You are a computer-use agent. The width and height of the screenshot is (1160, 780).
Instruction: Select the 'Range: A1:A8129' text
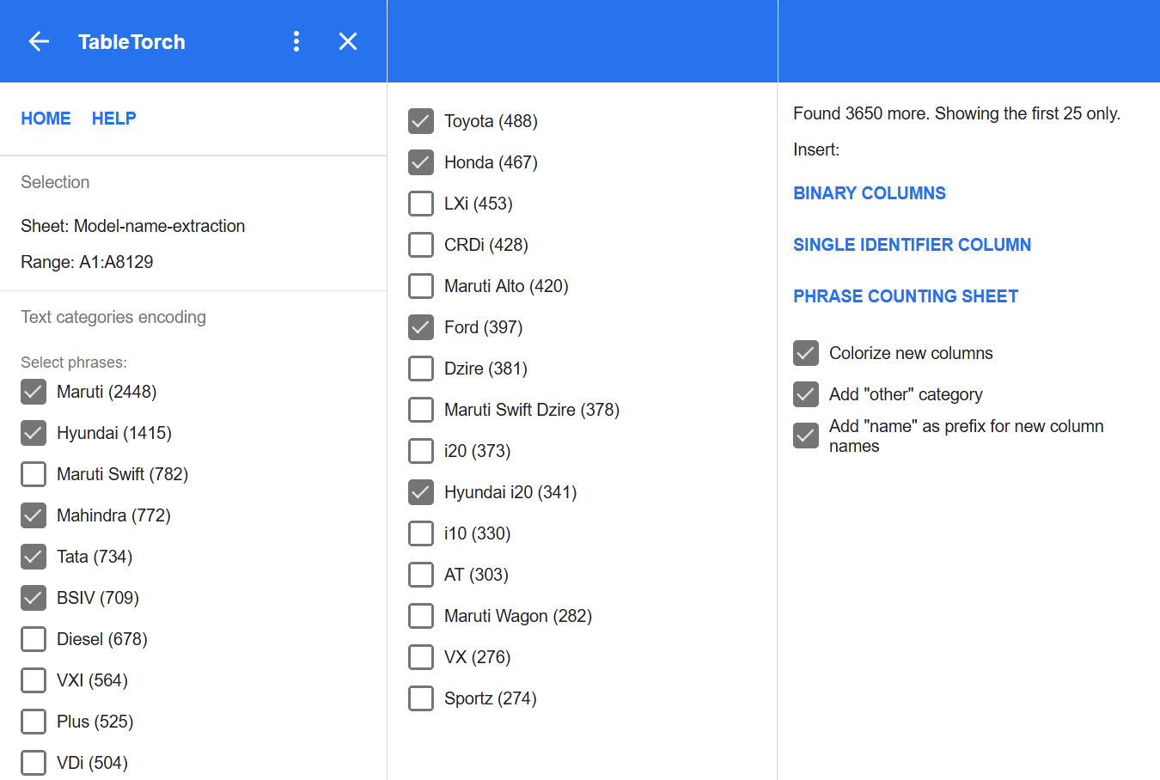pos(87,262)
